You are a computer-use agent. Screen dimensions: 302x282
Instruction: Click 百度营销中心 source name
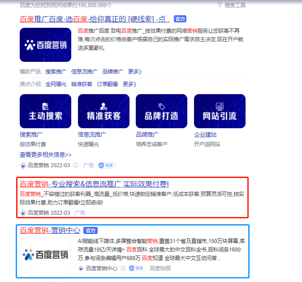click(102, 269)
